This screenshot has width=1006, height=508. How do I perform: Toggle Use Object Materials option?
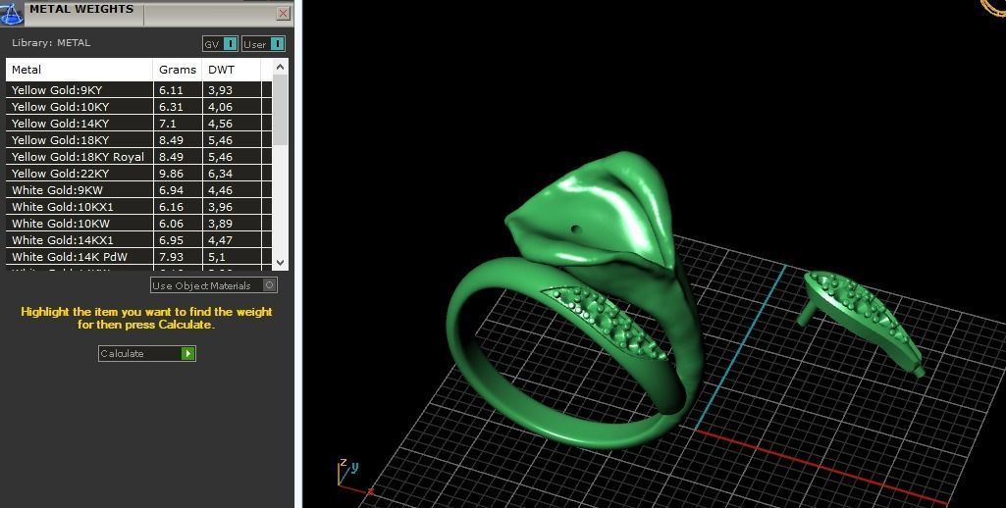(x=214, y=285)
